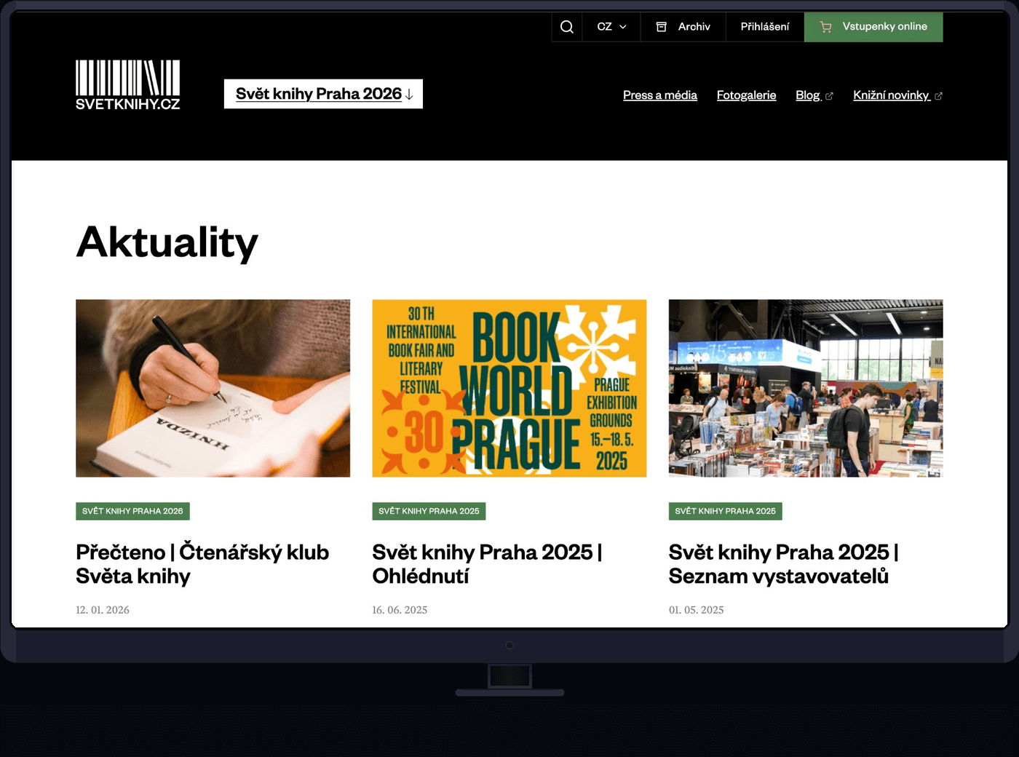Open article Přečteno | Čtenářský klub Světa knihy
The image size is (1019, 757).
click(x=202, y=563)
